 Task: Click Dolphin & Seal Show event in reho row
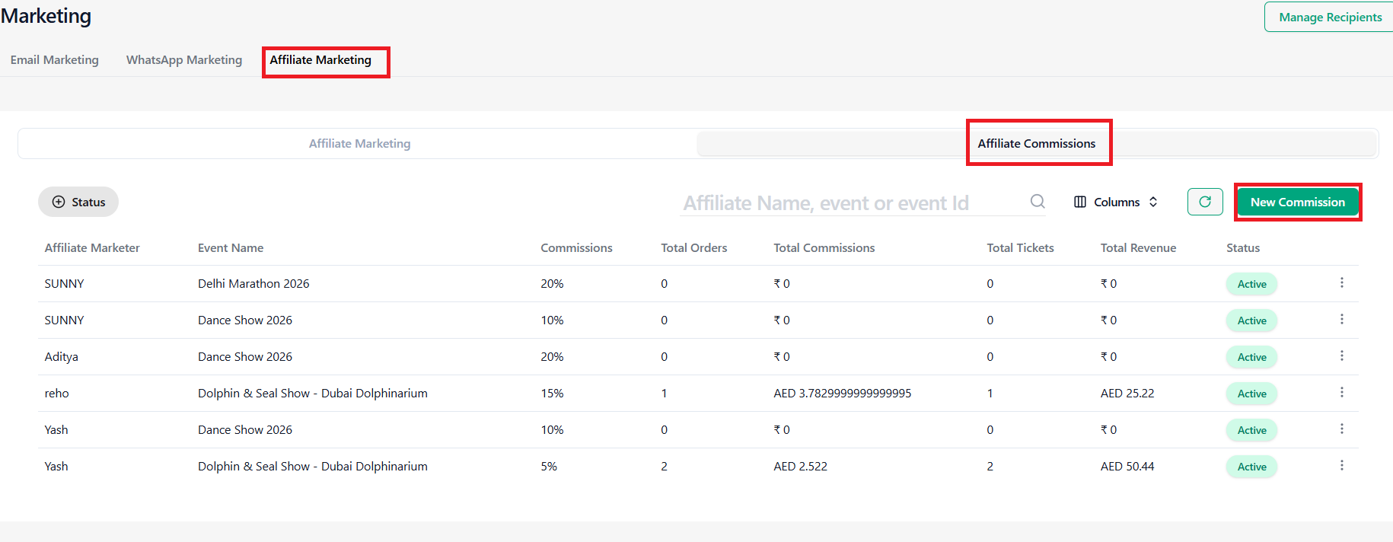(313, 394)
